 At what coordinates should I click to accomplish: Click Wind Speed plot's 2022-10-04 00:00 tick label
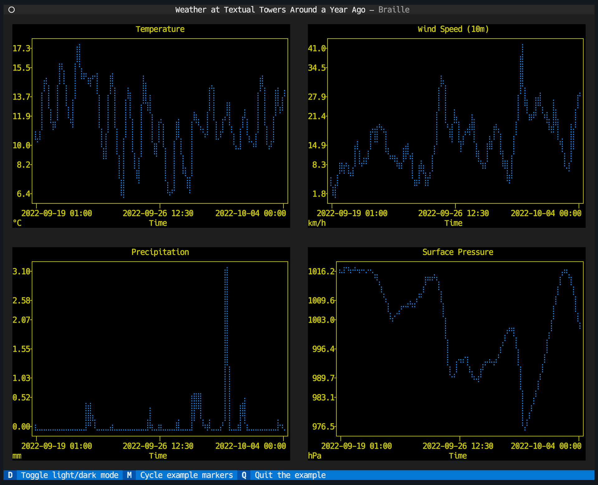point(546,214)
